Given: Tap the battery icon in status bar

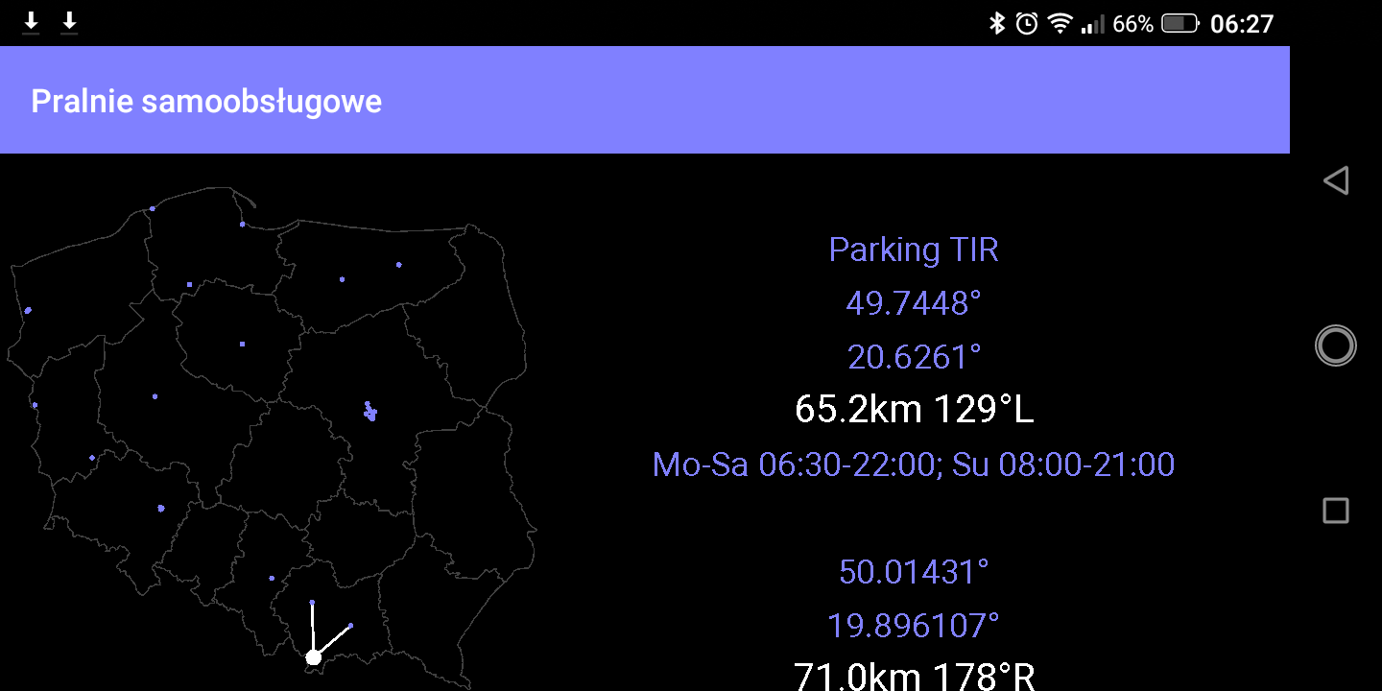Looking at the screenshot, I should (1180, 24).
